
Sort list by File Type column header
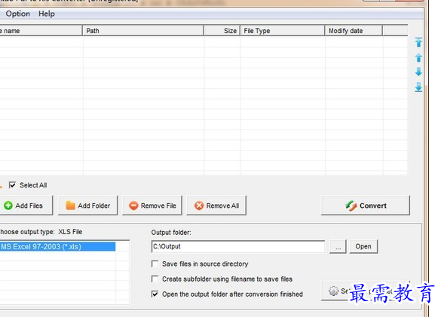point(283,31)
